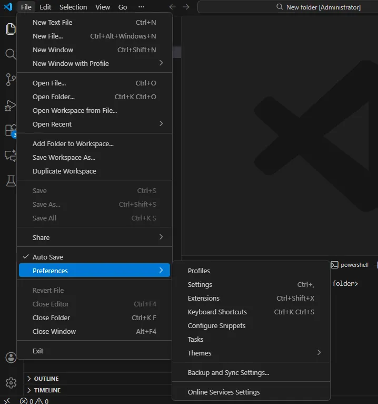Open the Manage gear icon
Viewport: 378px width, 404px height.
click(x=11, y=383)
